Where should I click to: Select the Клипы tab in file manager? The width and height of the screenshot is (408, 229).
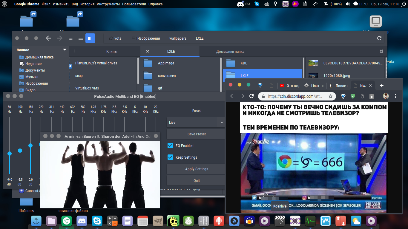[x=112, y=51]
